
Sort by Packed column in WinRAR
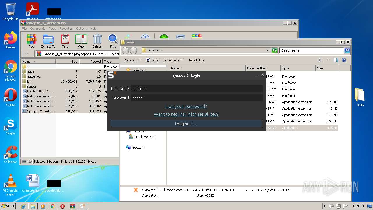pyautogui.click(x=91, y=62)
